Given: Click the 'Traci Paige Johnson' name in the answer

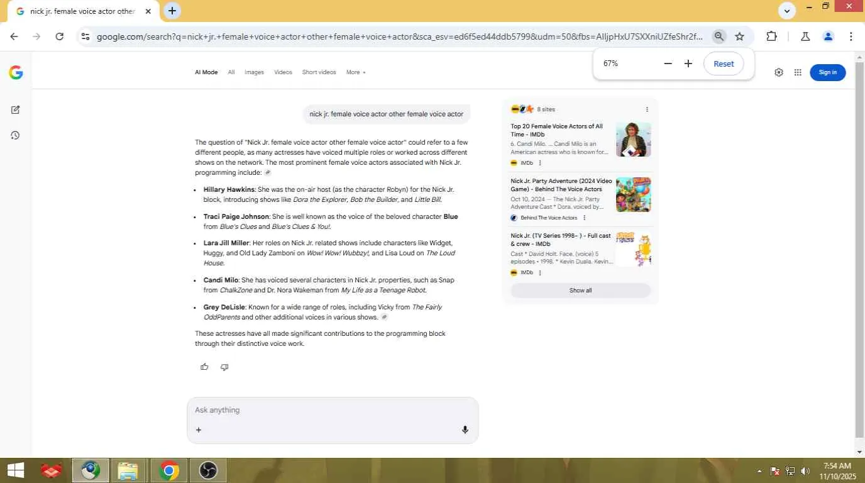Looking at the screenshot, I should pyautogui.click(x=236, y=216).
